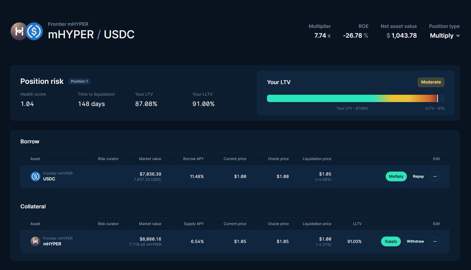This screenshot has width=471, height=270.
Task: Click the Multiply button in Borrow row
Action: click(x=396, y=177)
